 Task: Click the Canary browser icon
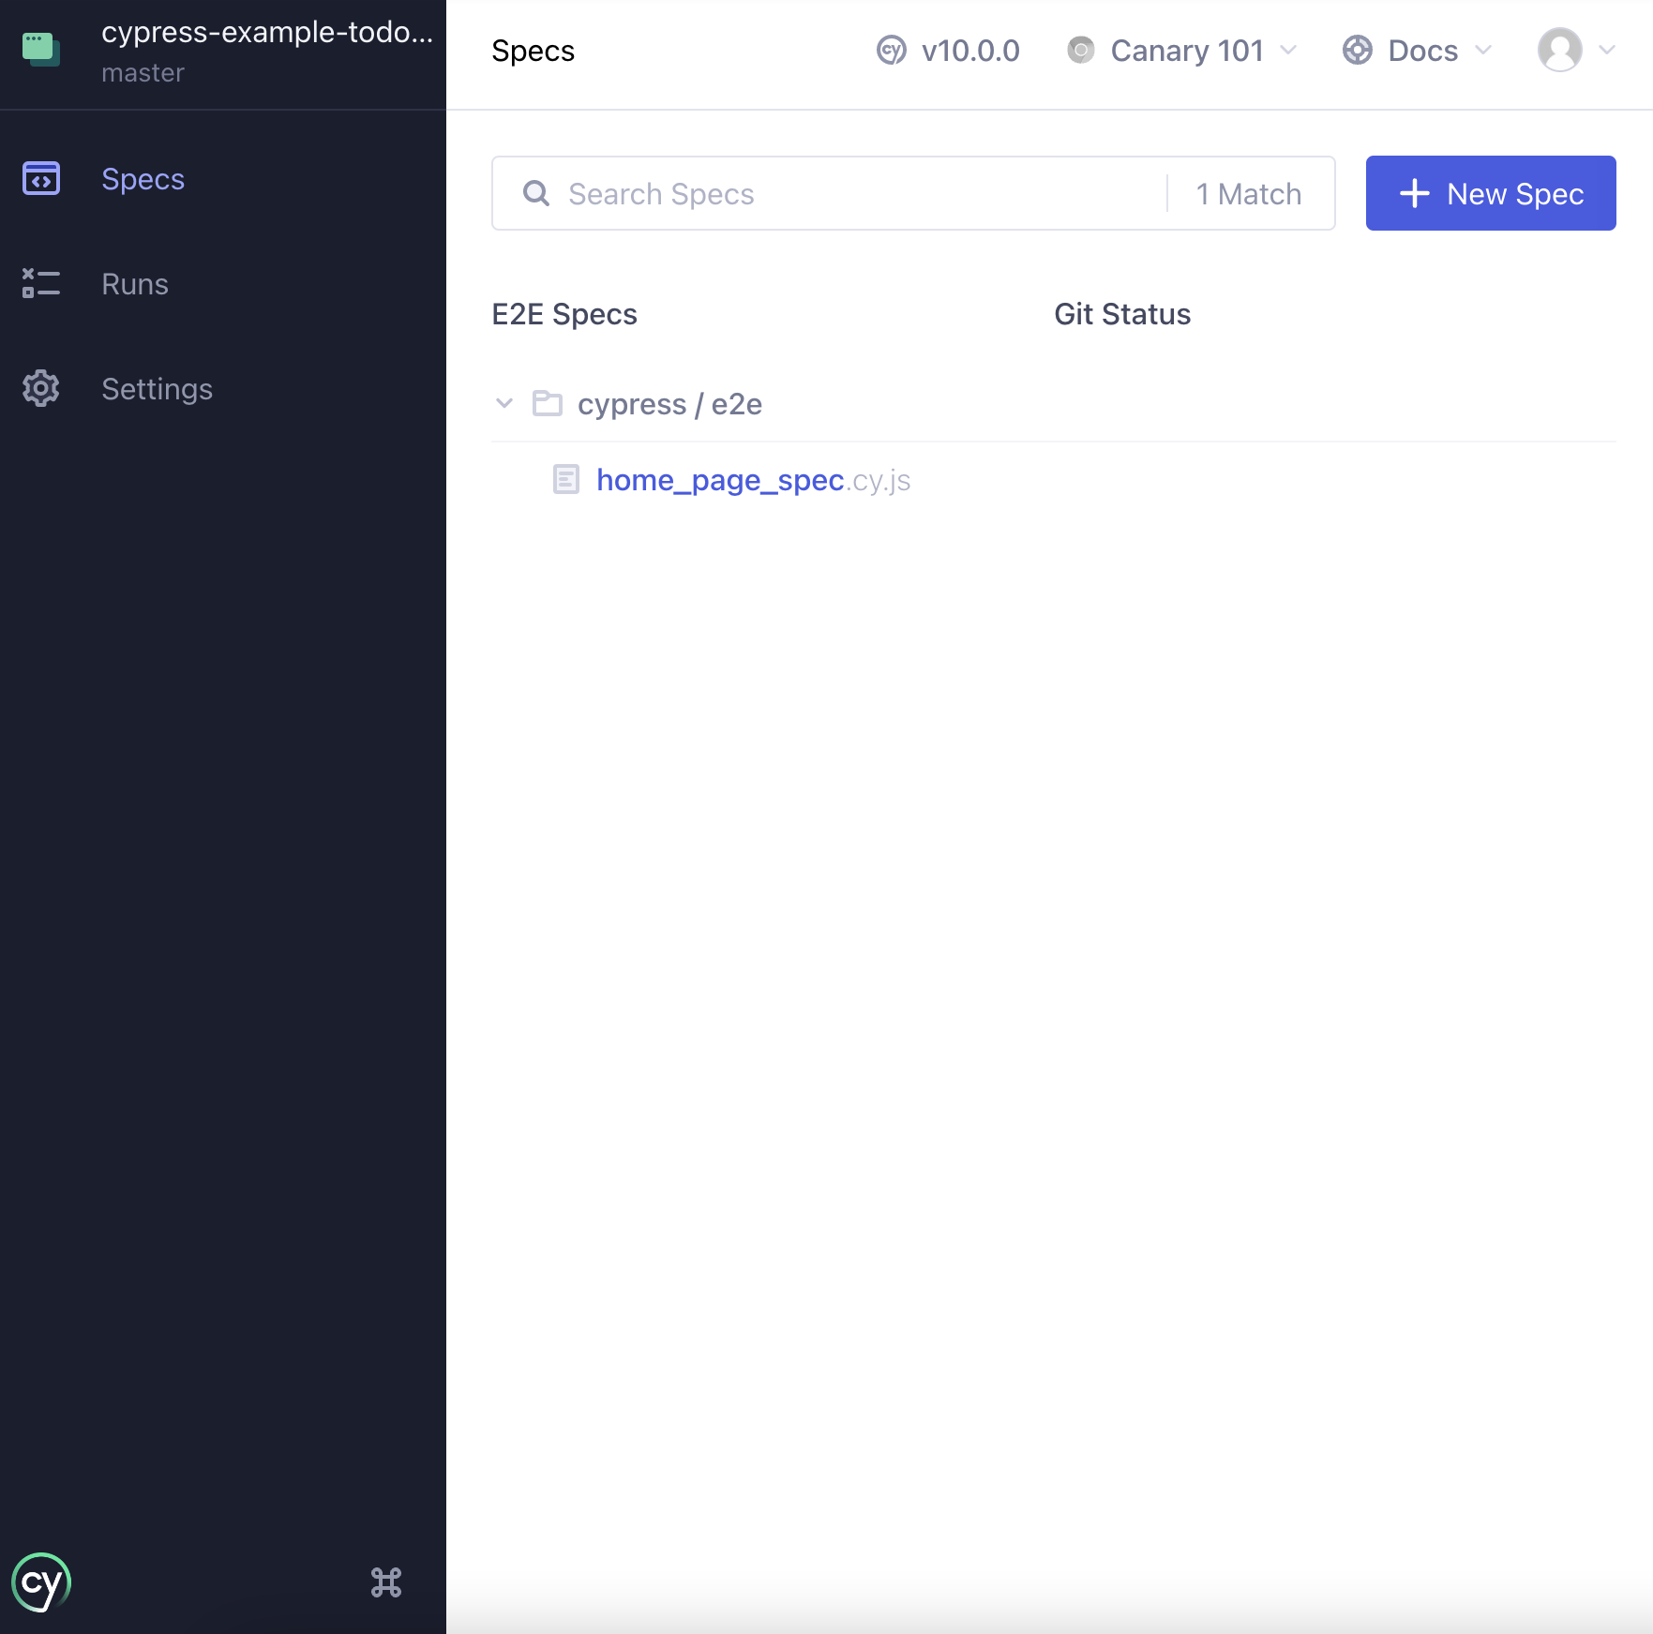[1080, 51]
